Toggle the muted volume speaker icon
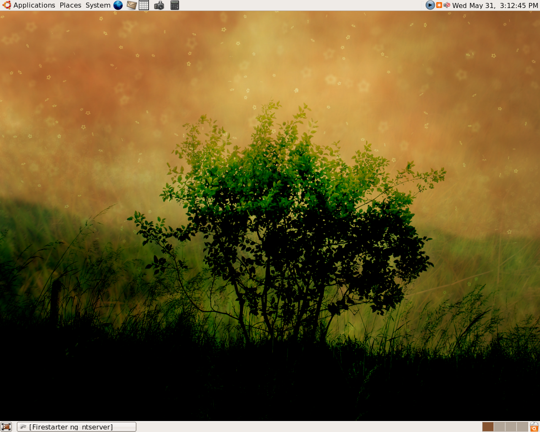 pos(447,5)
